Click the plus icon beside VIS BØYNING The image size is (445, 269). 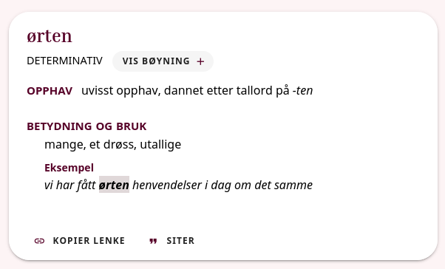point(200,61)
